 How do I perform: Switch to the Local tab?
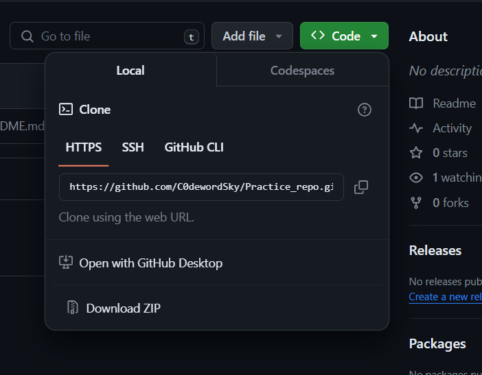(130, 71)
